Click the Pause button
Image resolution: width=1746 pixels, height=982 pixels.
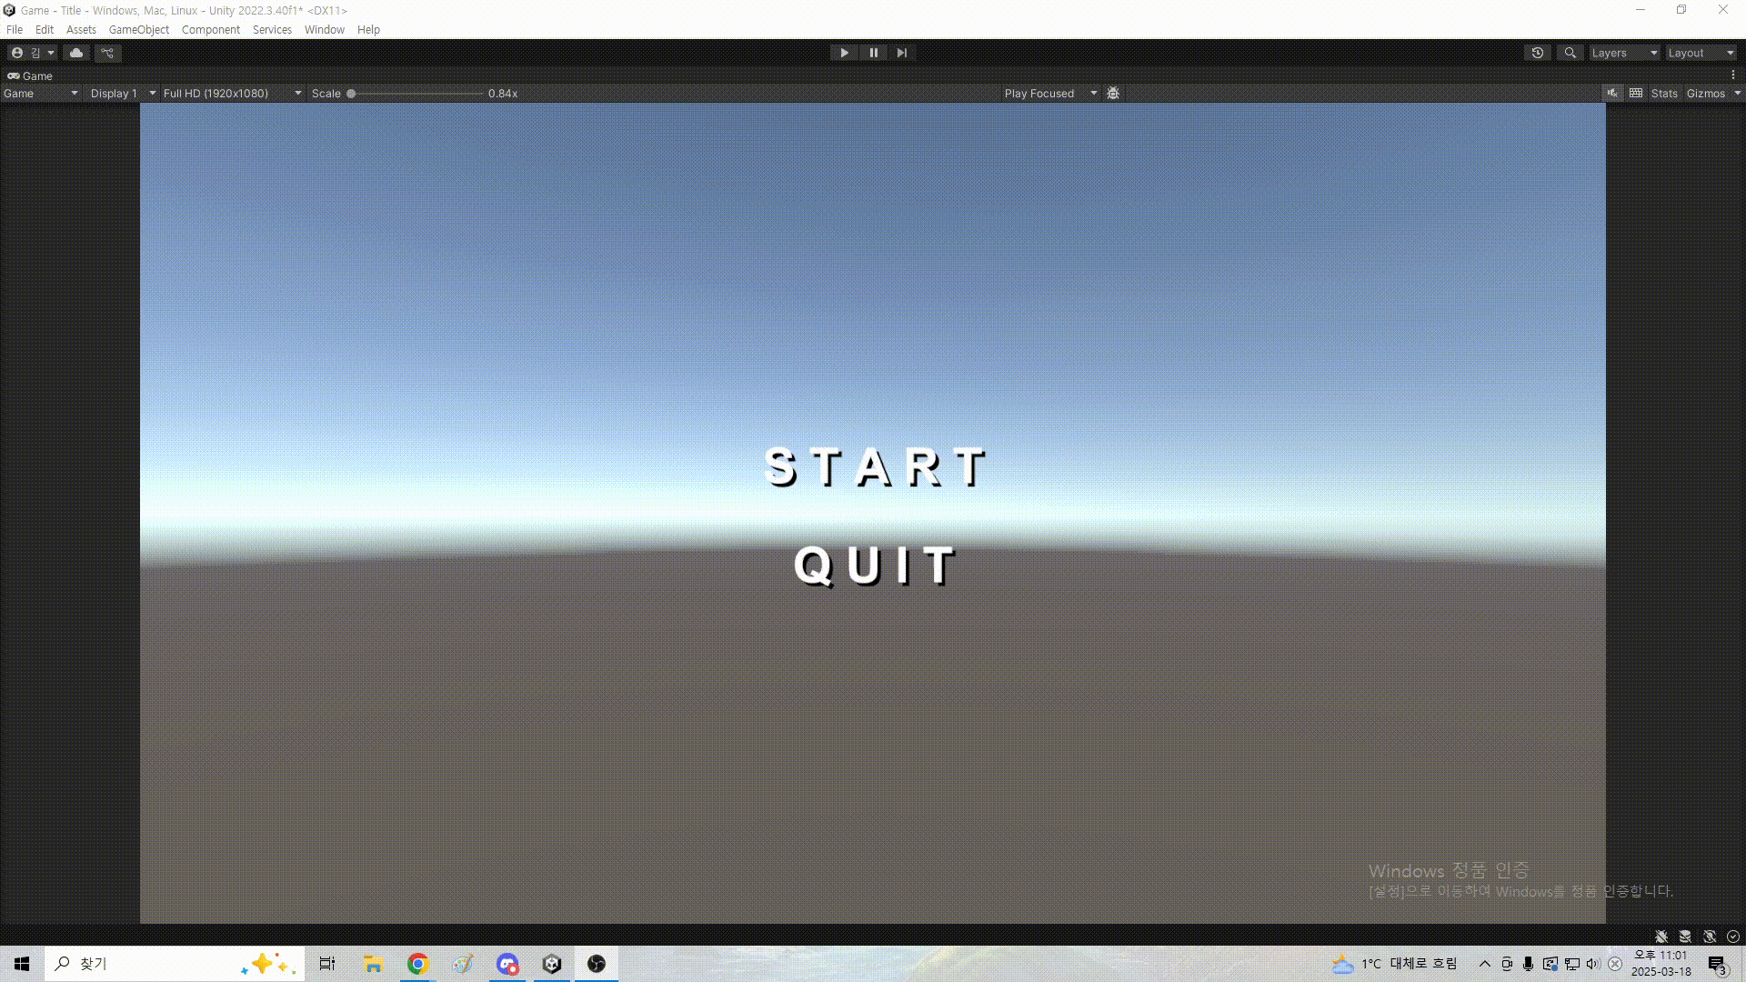[x=873, y=53]
